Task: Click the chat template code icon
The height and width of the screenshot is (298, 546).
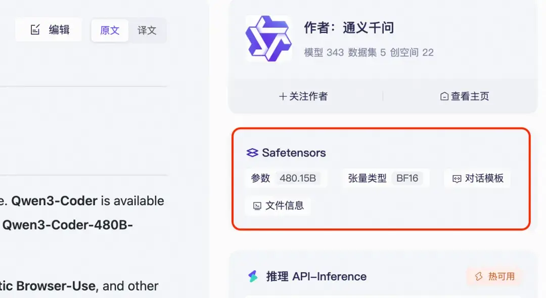Action: [x=457, y=178]
